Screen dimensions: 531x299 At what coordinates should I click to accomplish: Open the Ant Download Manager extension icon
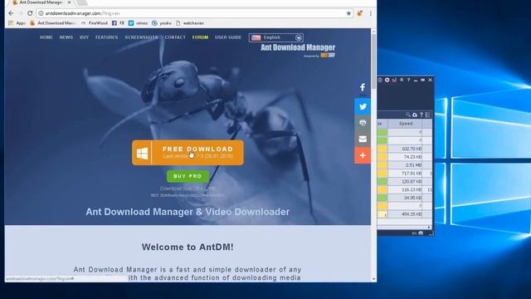359,13
